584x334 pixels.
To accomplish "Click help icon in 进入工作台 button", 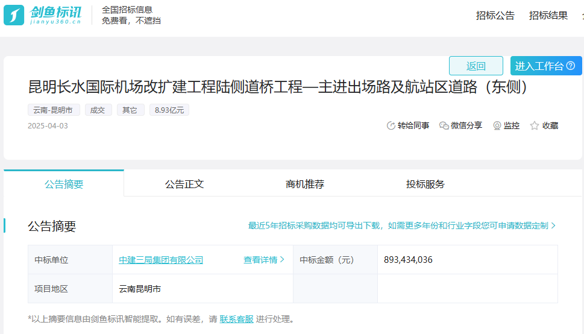I will tap(571, 66).
